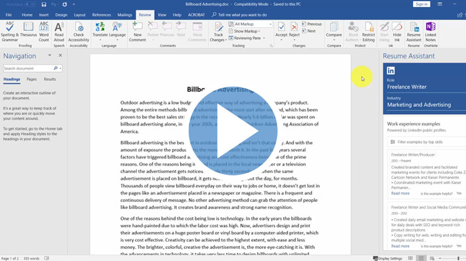Insert a New Comment
The width and height of the screenshot is (466, 261).
pyautogui.click(x=137, y=31)
